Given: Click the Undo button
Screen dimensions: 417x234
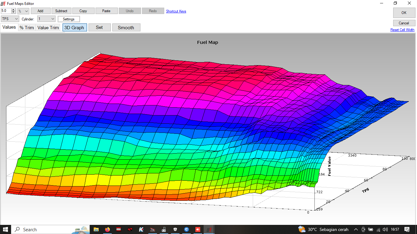Looking at the screenshot, I should (x=130, y=11).
